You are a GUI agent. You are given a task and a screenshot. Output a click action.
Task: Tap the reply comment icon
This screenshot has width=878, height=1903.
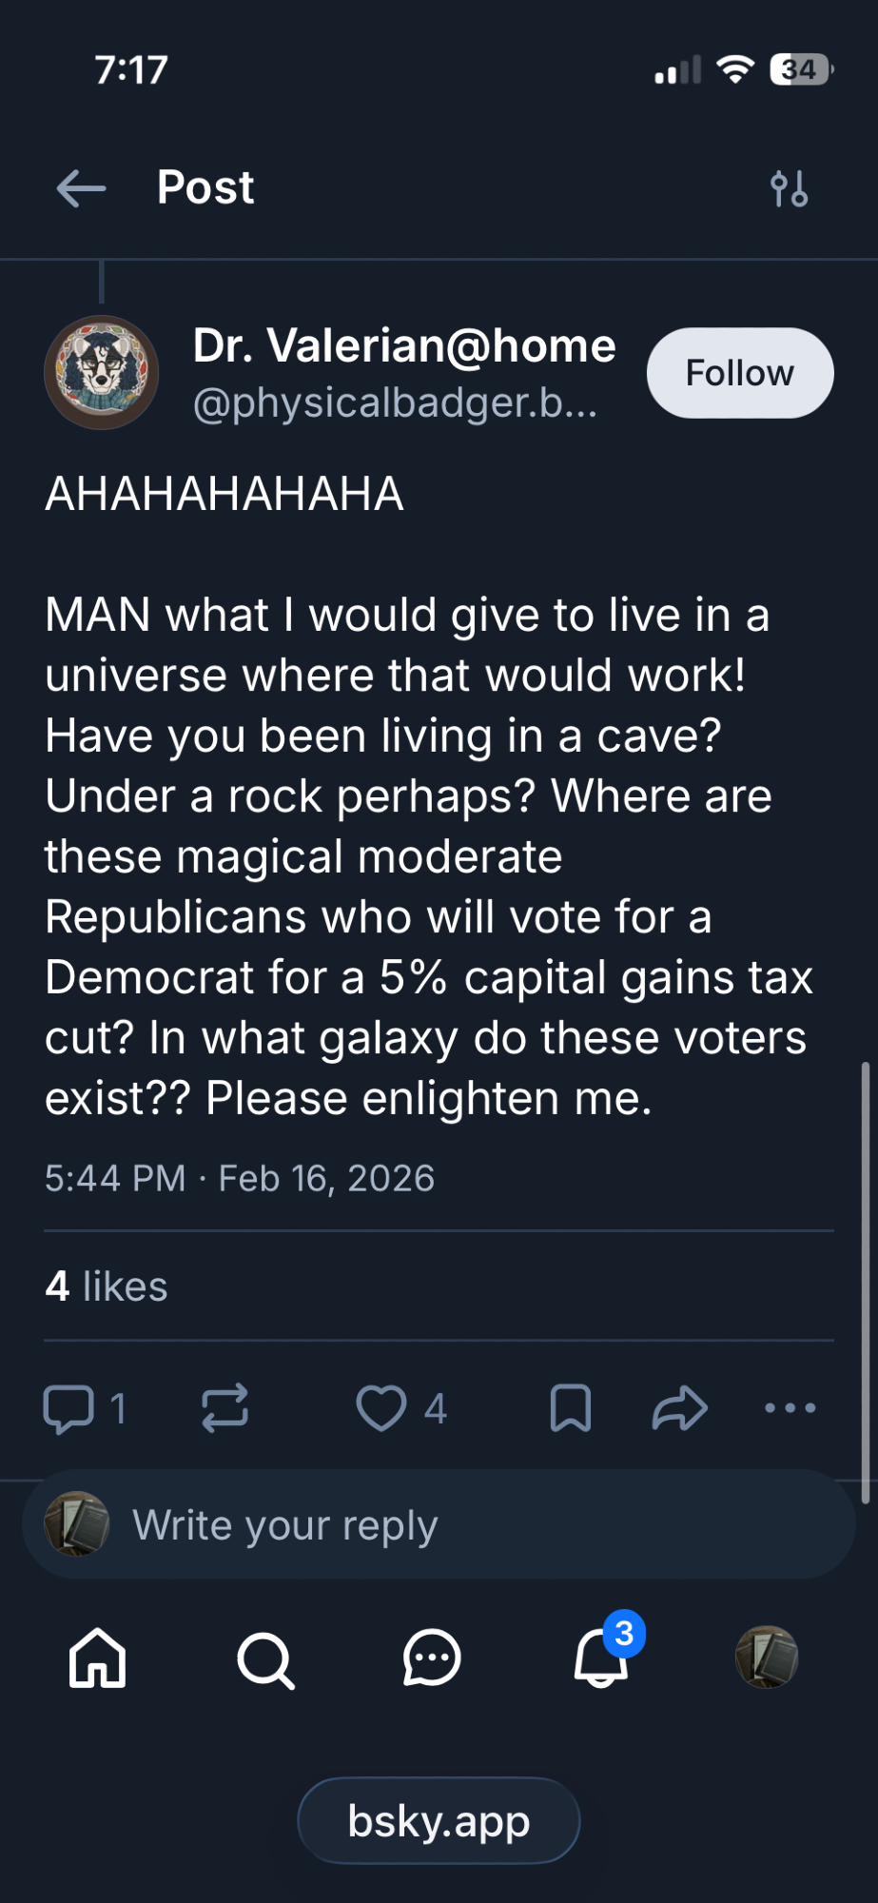click(69, 1408)
